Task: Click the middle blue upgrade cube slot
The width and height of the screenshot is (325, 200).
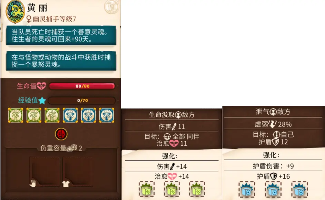Action: [273, 189]
